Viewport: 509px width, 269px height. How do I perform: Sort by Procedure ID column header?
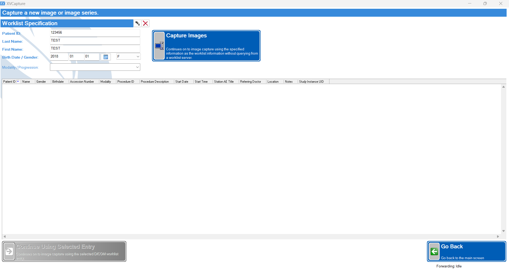click(x=128, y=82)
